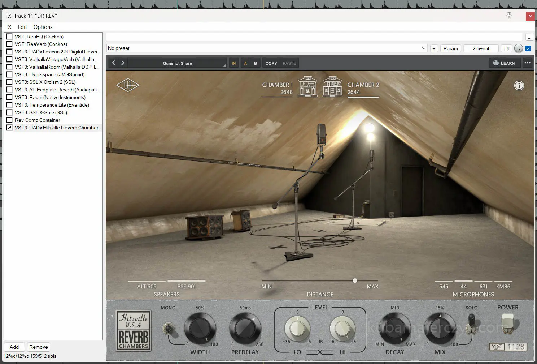Click the LEARN button
Screen dimensions: 537x364
505,63
